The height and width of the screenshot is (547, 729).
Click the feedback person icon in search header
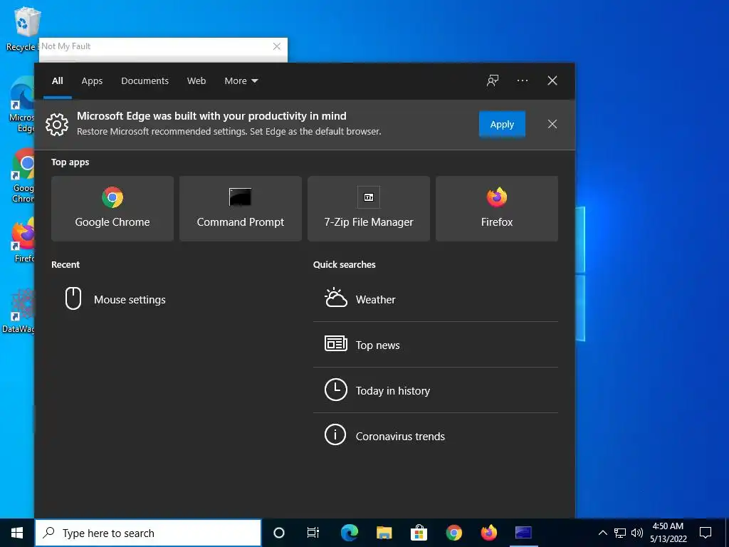tap(493, 80)
